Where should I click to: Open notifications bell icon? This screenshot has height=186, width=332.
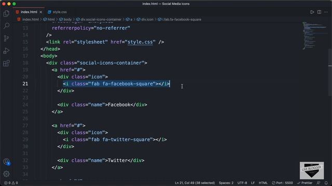click(x=326, y=183)
